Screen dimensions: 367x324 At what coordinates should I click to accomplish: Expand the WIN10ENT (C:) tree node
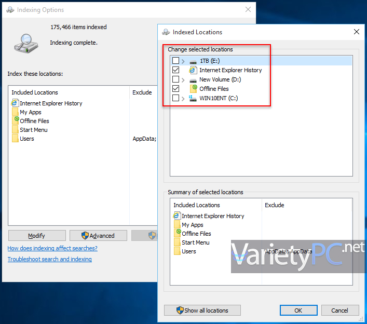pos(183,98)
